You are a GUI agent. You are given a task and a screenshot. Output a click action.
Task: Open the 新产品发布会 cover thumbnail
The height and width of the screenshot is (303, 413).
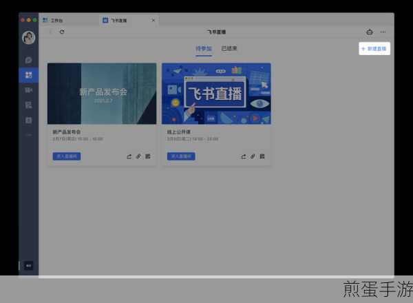pyautogui.click(x=102, y=94)
